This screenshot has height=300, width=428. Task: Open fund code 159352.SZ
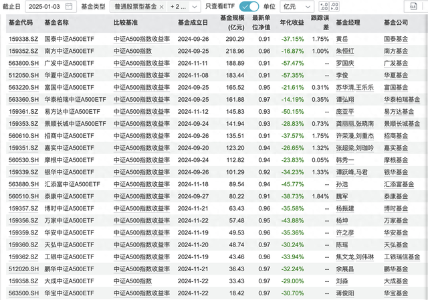coord(23,51)
